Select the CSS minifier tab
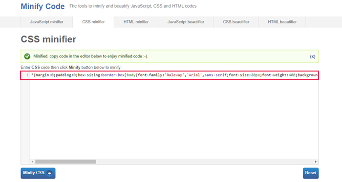The height and width of the screenshot is (182, 342). [93, 22]
